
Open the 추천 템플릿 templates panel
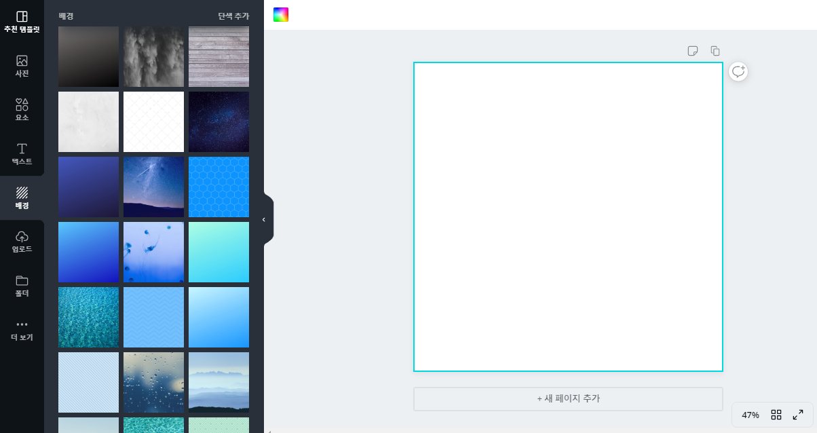coord(22,22)
